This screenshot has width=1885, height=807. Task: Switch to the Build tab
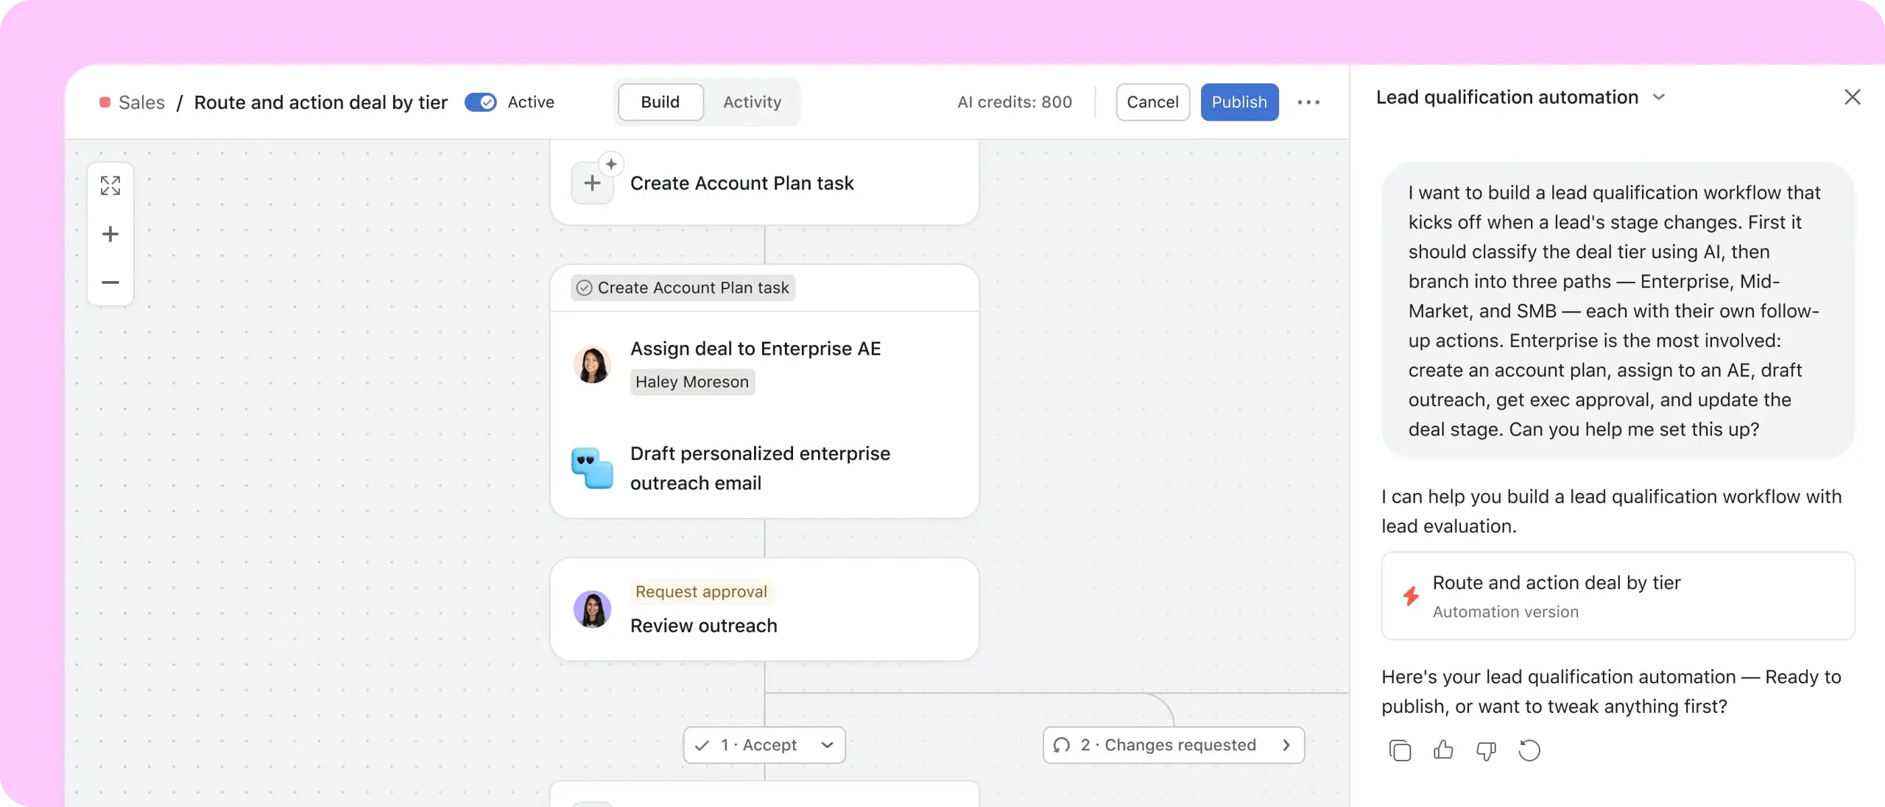[x=660, y=102]
